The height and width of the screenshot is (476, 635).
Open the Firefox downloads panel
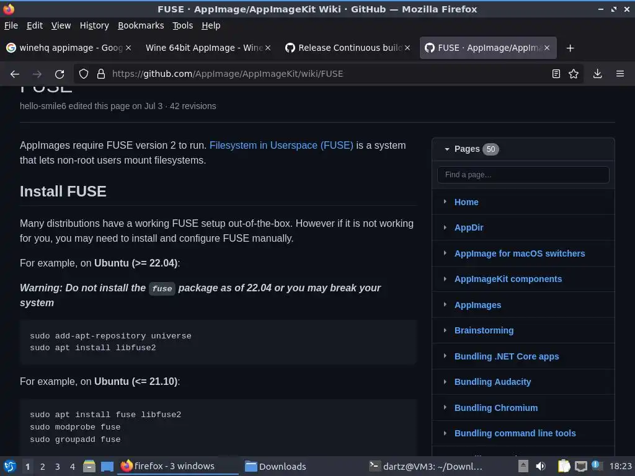[597, 74]
